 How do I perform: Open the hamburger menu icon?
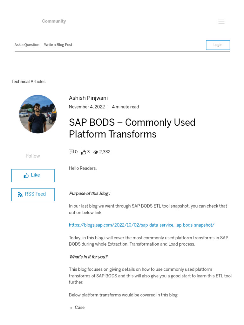(x=221, y=22)
